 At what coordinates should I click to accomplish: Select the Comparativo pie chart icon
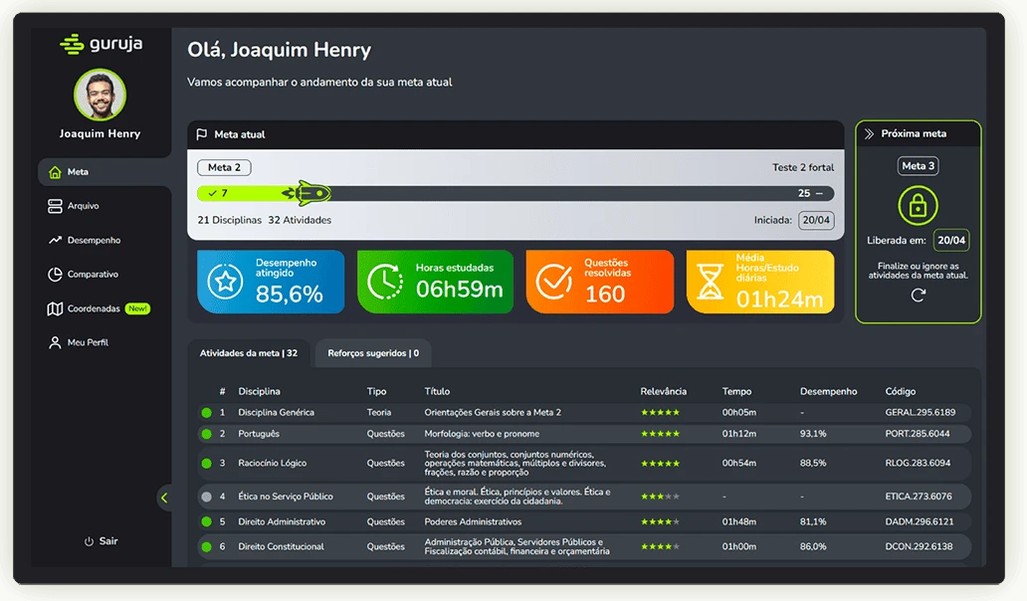pos(57,274)
